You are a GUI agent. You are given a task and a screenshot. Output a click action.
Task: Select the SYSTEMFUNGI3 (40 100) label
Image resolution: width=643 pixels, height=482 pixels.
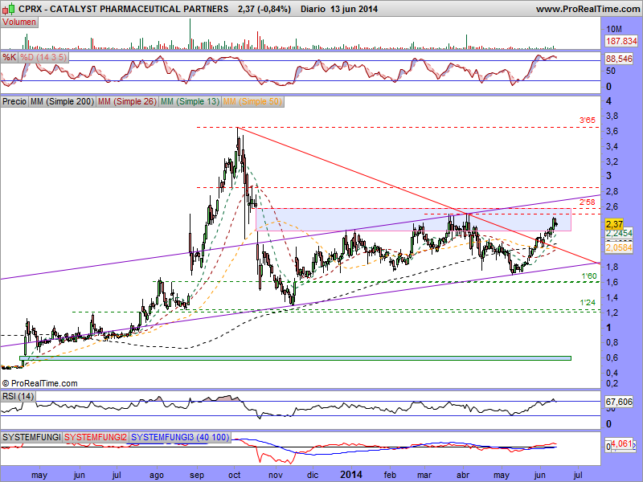pyautogui.click(x=180, y=437)
